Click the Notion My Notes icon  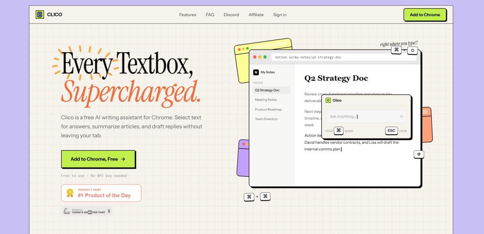[x=256, y=72]
